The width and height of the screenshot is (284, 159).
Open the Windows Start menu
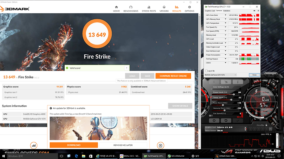point(3,156)
